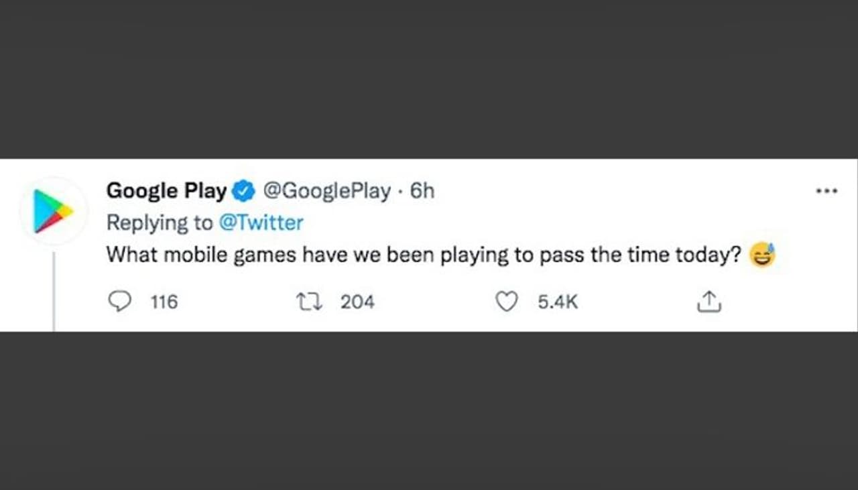The height and width of the screenshot is (490, 858).
Task: Open the "Google Play" display name
Action: click(x=166, y=191)
